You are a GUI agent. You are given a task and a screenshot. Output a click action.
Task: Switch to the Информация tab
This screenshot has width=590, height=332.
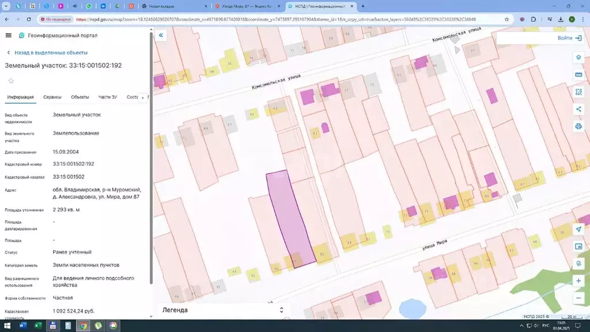pyautogui.click(x=20, y=97)
